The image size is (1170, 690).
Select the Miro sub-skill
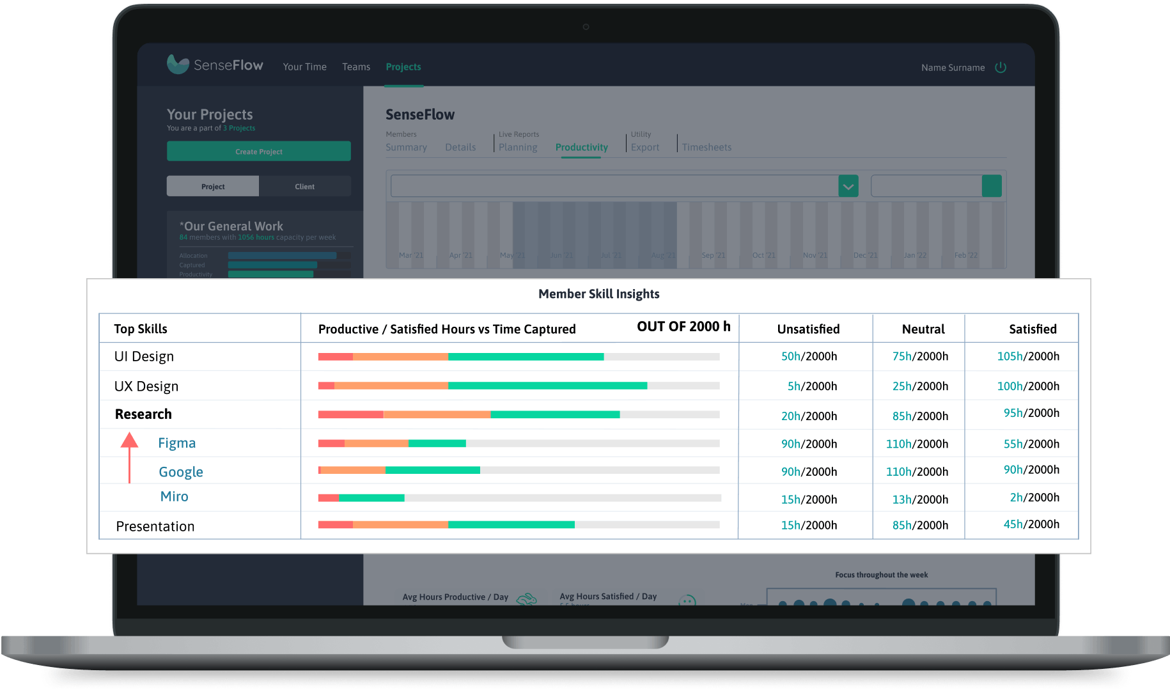pyautogui.click(x=175, y=496)
